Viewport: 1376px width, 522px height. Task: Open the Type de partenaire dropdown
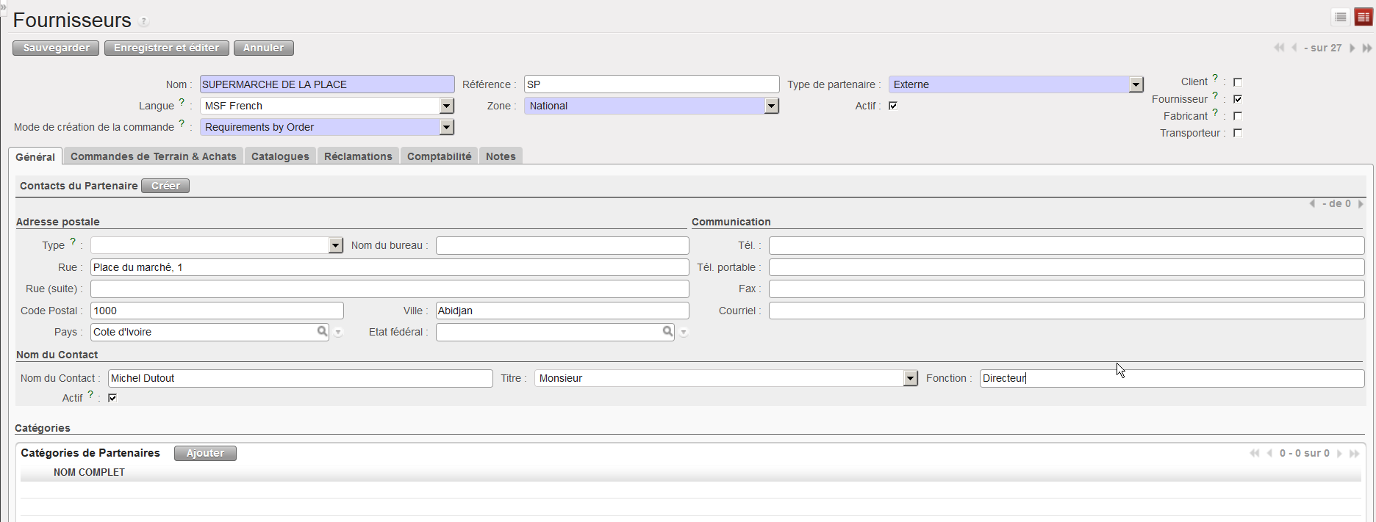(x=1136, y=84)
